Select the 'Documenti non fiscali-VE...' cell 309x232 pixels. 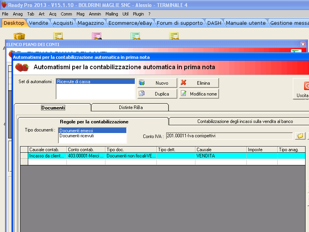point(131,156)
